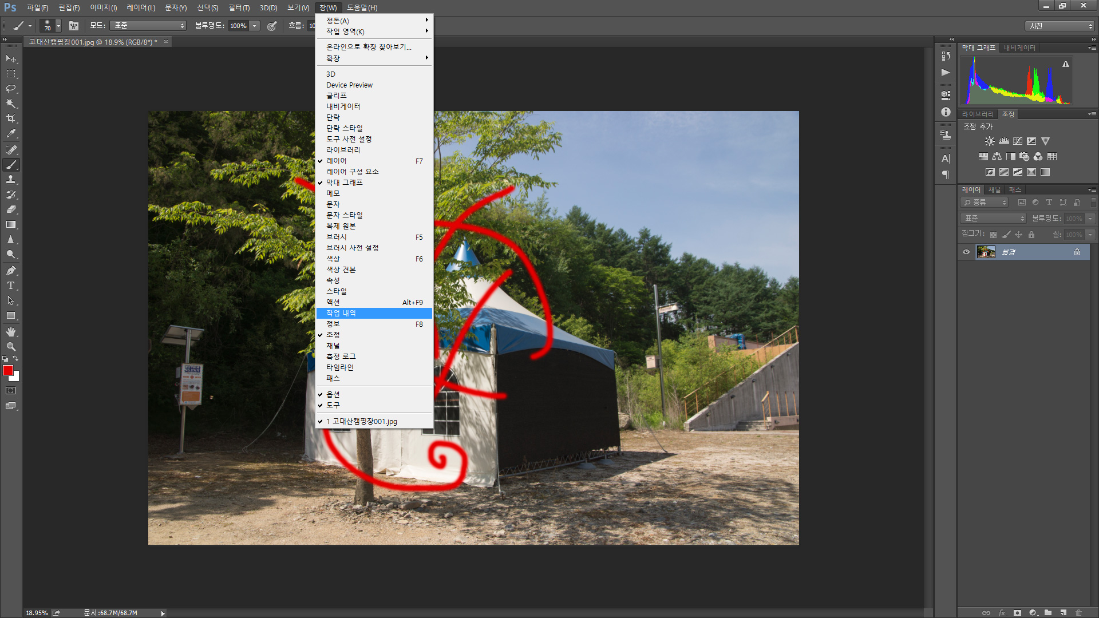This screenshot has height=618, width=1099.
Task: Switch to the 채널 tab
Action: pos(994,190)
